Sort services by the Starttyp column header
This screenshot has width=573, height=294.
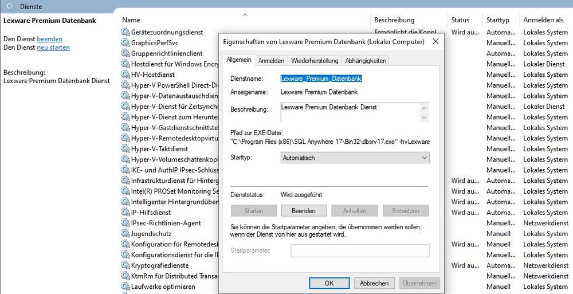pos(498,20)
